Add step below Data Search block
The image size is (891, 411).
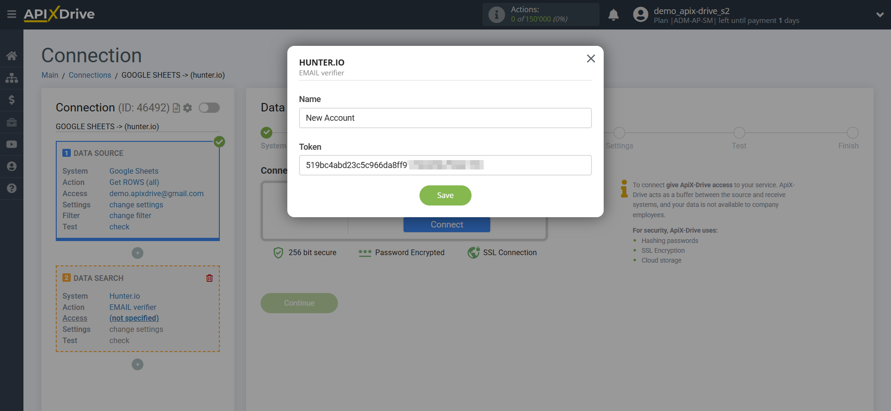click(x=137, y=365)
